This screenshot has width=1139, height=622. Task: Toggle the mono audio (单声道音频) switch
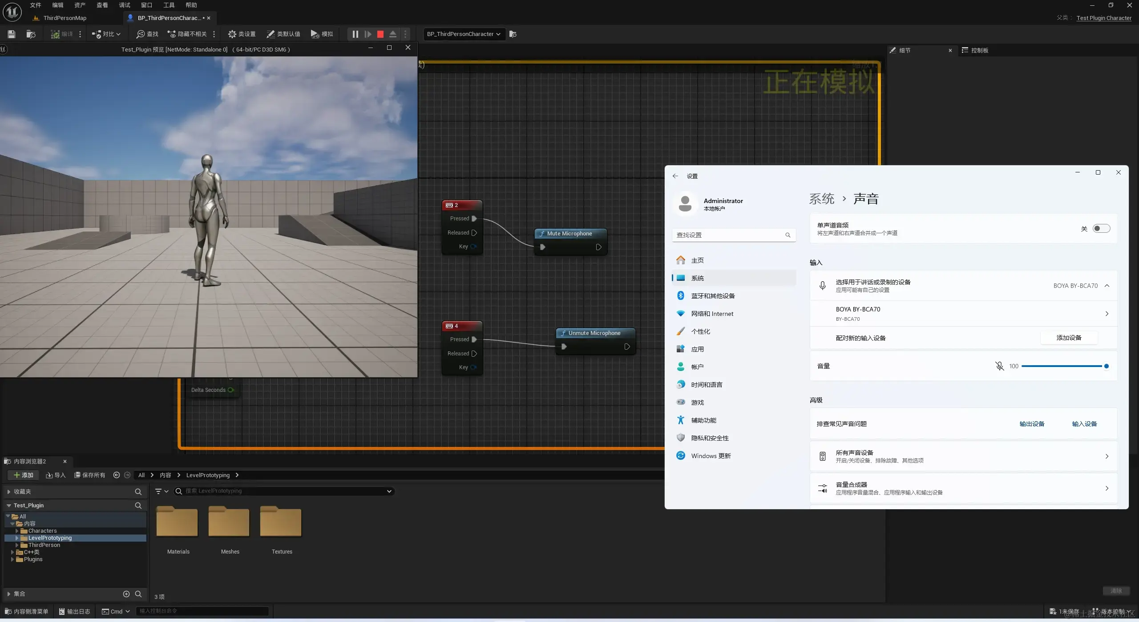pyautogui.click(x=1101, y=229)
